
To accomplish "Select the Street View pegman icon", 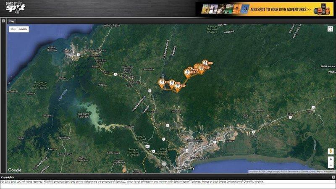I will [x=330, y=151].
